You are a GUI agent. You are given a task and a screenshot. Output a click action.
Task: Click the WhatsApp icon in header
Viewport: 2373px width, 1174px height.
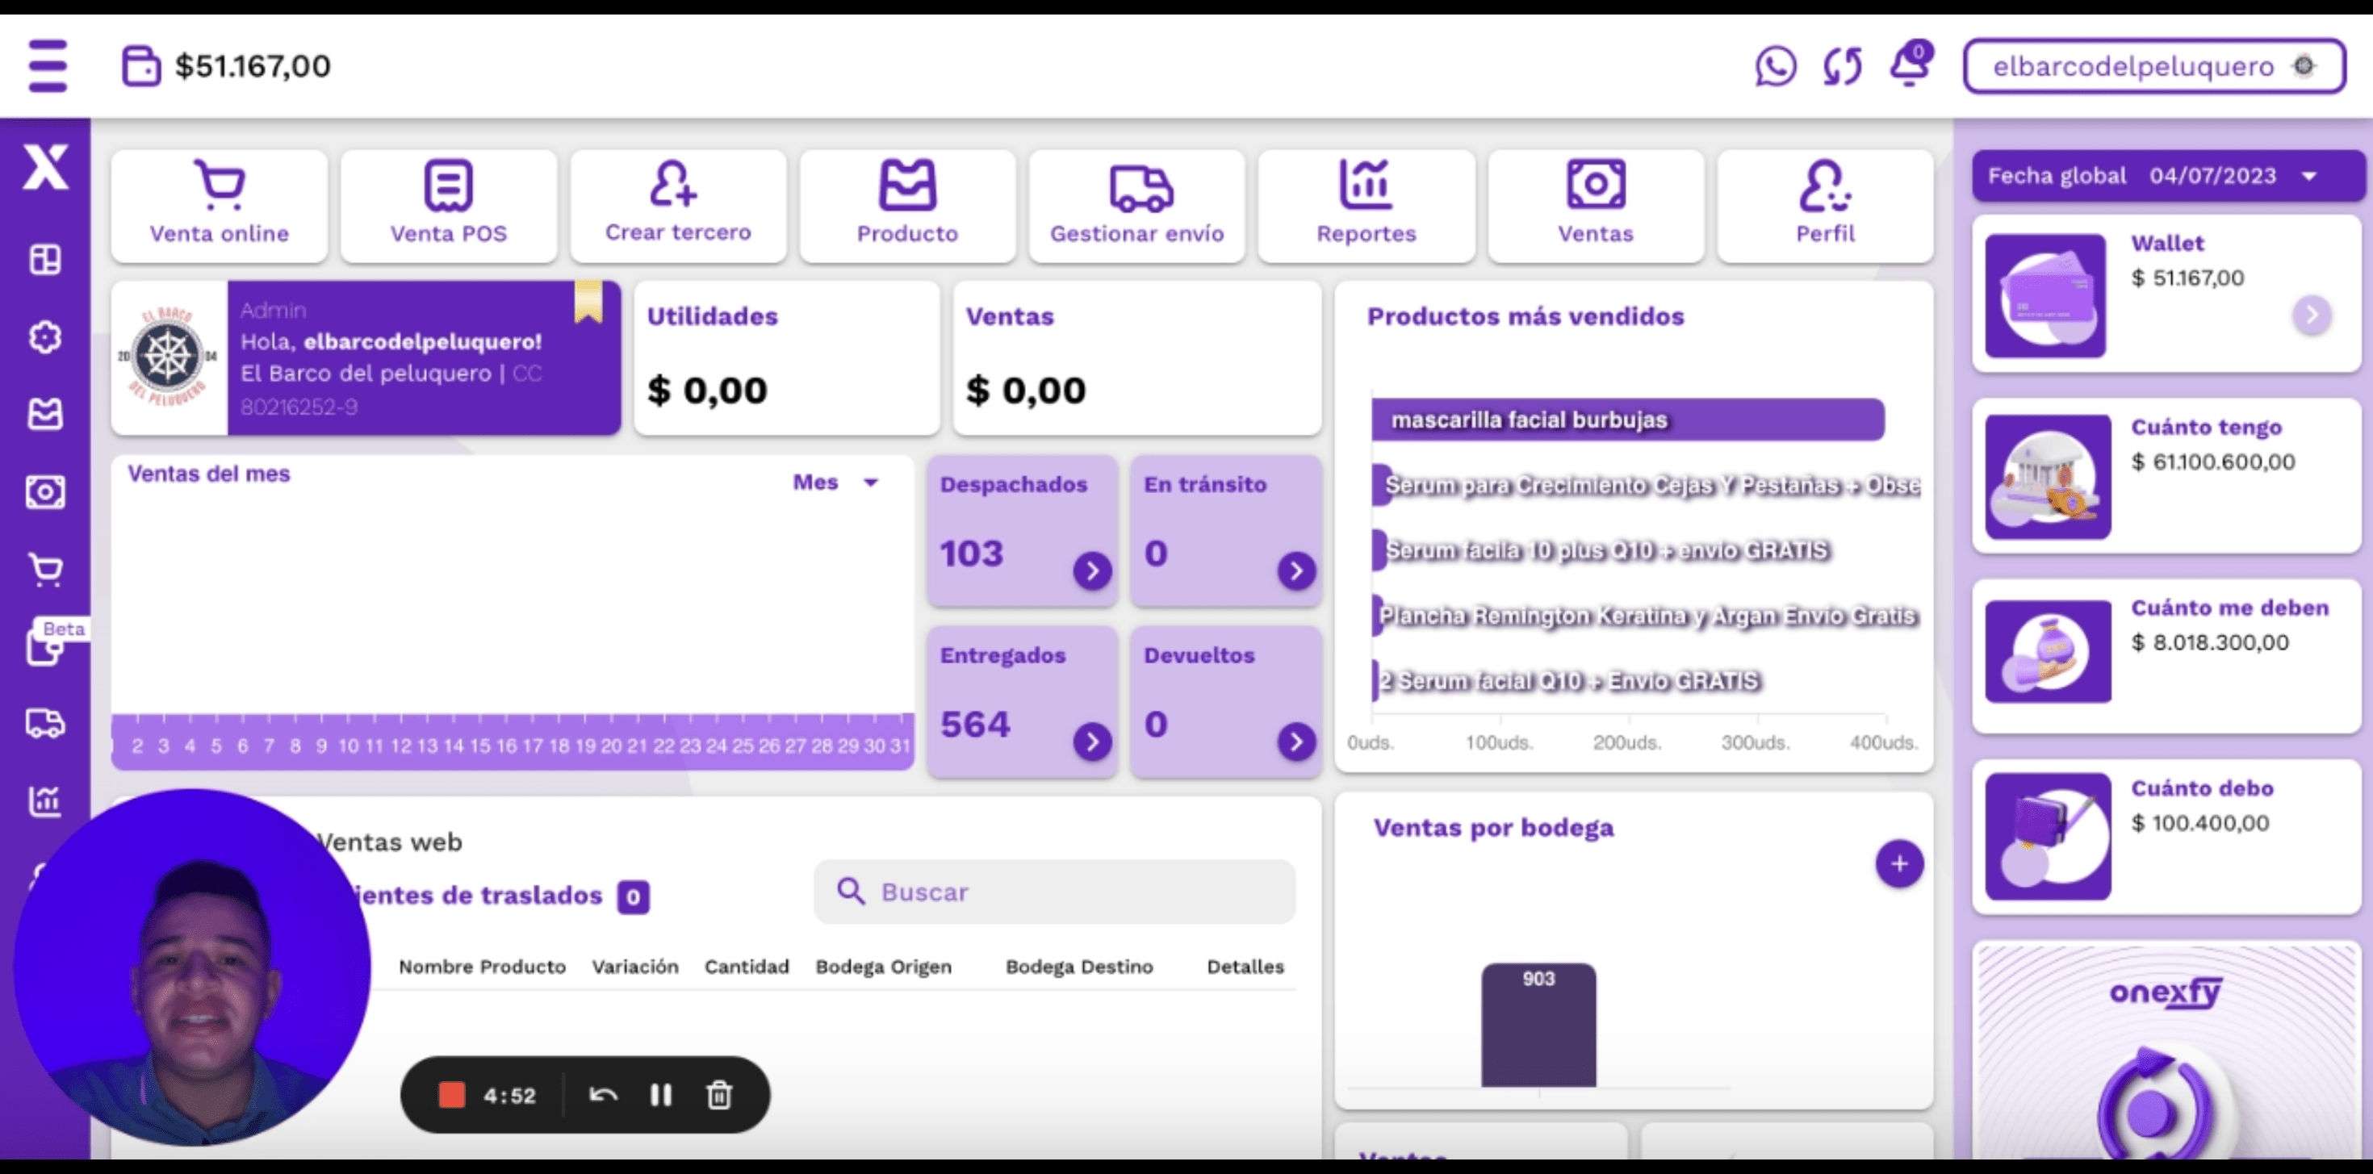click(x=1775, y=66)
